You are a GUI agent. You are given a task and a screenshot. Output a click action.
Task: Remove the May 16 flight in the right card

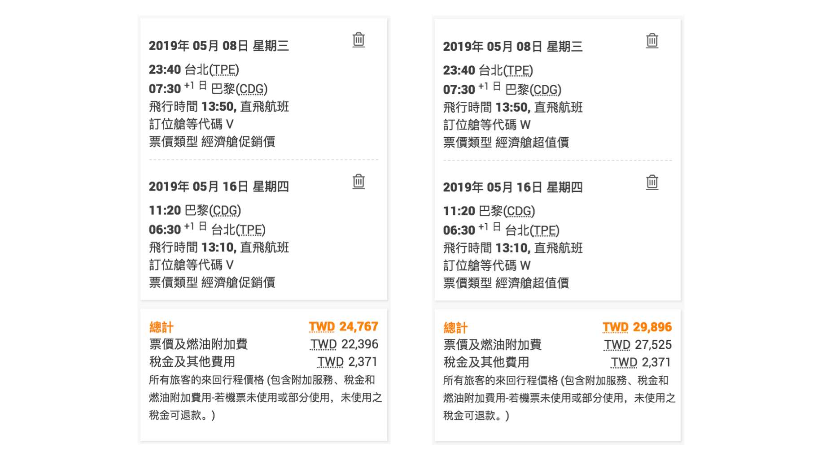(x=652, y=182)
